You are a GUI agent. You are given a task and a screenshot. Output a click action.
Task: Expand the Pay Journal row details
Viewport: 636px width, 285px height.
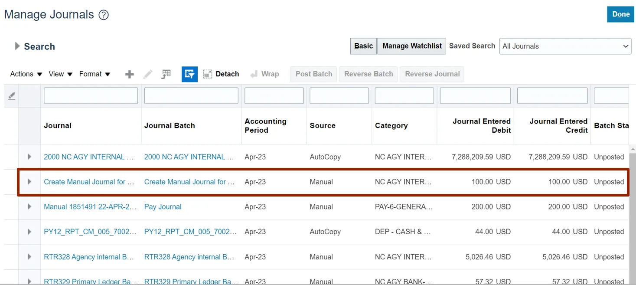pyautogui.click(x=29, y=206)
